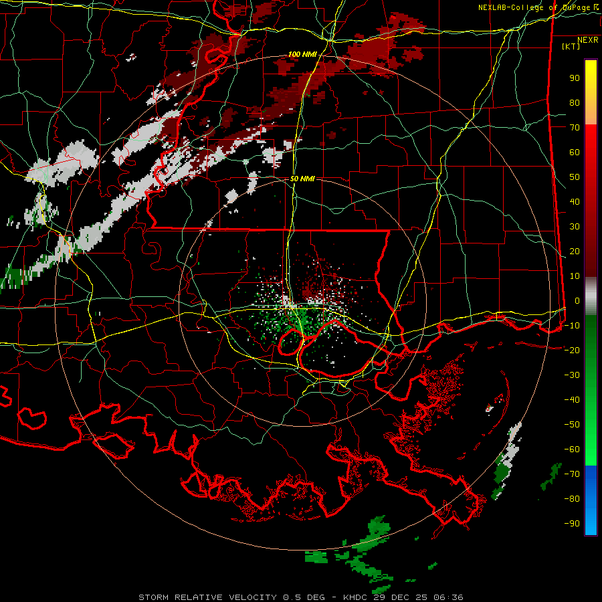
Task: Click the 10 value on the velocity scale
Action: click(x=575, y=276)
